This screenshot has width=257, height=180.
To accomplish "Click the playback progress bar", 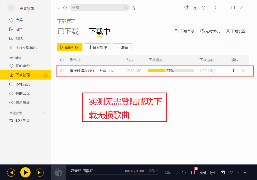I will point(114,175).
